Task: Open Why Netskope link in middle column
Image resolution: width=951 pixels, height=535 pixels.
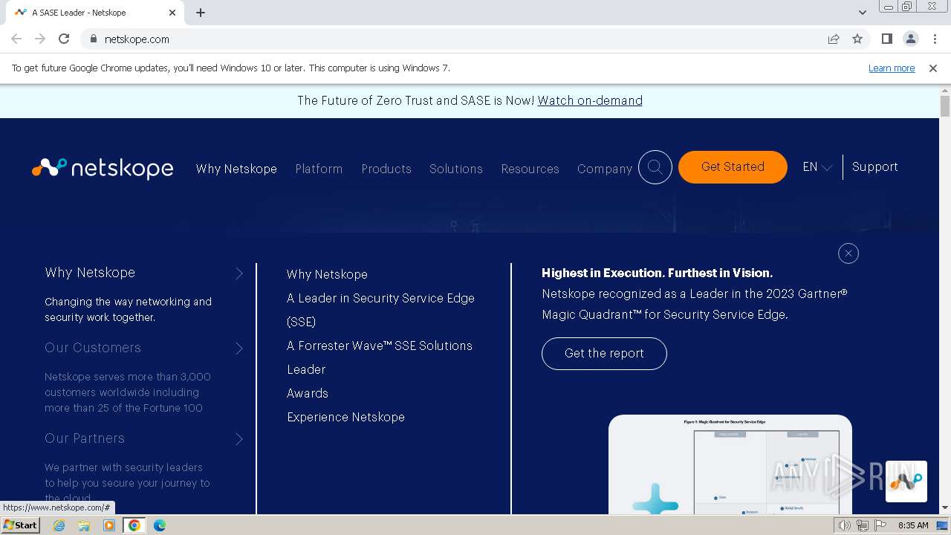Action: click(x=327, y=274)
